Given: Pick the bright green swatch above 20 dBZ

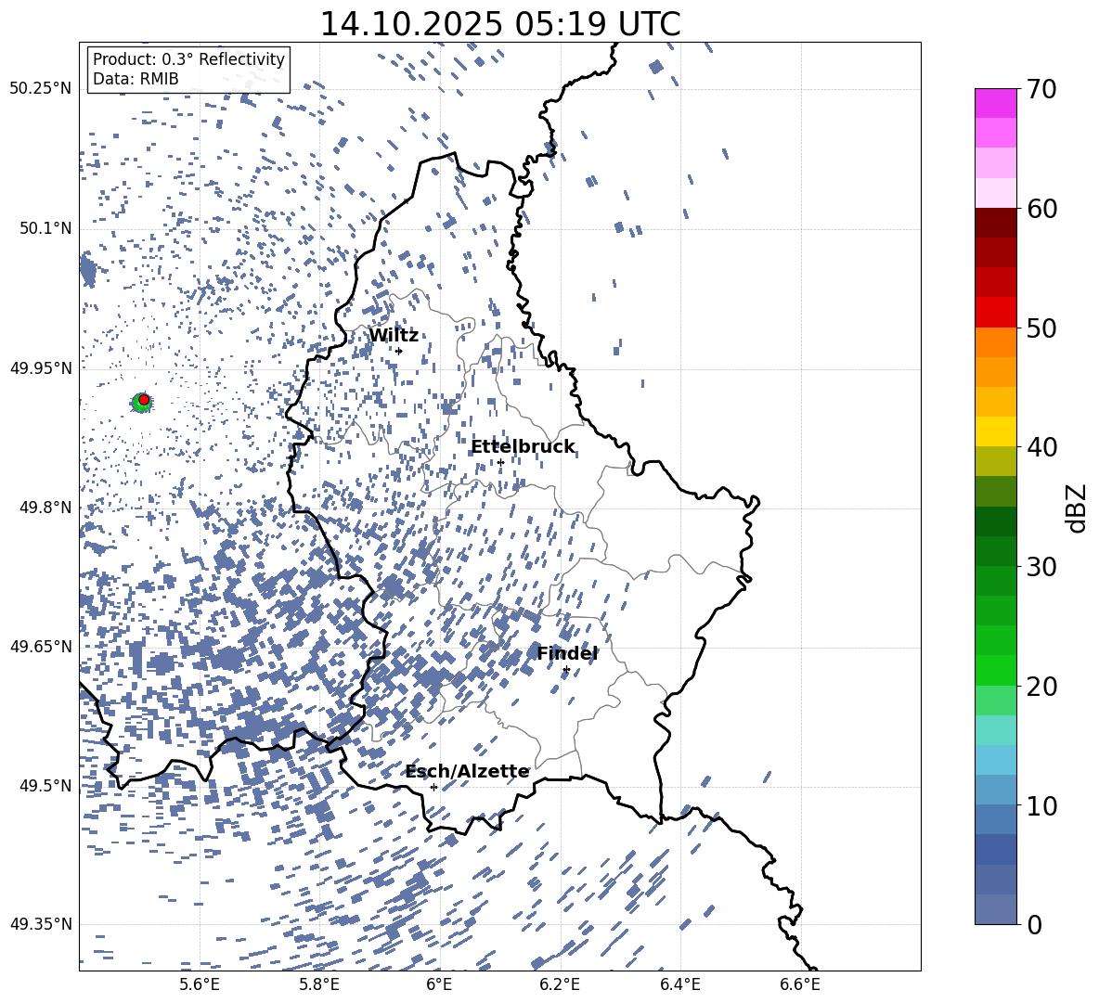Looking at the screenshot, I should point(996,670).
